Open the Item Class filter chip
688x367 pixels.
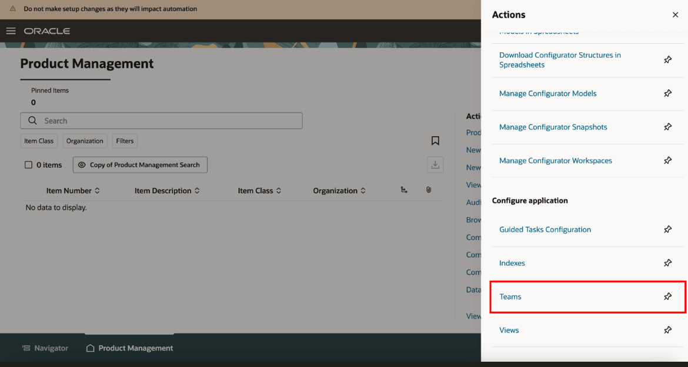point(39,141)
